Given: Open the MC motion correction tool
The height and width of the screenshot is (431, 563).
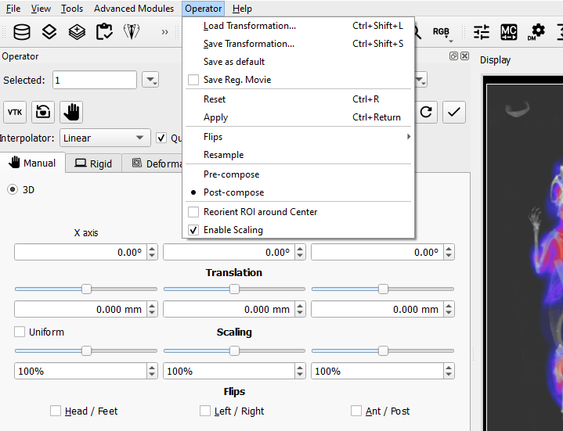Looking at the screenshot, I should (509, 32).
